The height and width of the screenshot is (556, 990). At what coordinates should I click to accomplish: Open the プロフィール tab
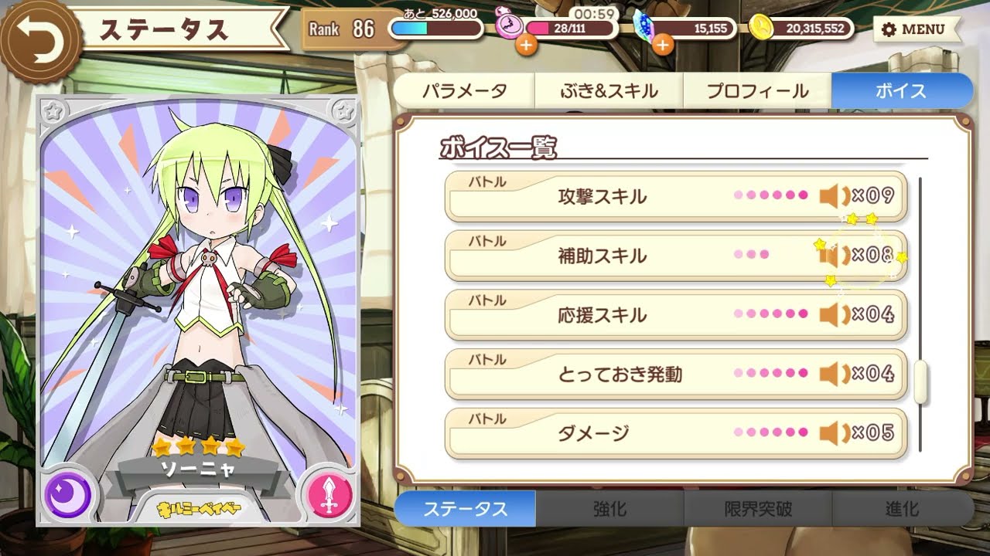[757, 91]
